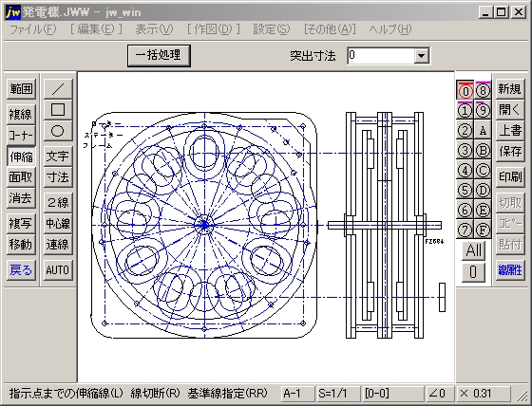Click the All layers button
The image size is (532, 406).
(474, 250)
